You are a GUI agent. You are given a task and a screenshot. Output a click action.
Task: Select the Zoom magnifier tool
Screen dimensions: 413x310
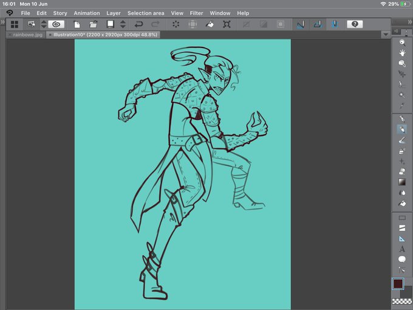point(402,43)
